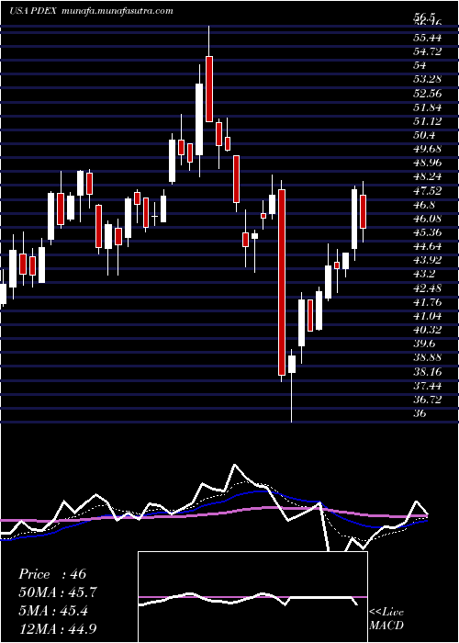Click the 46.08 price axis label
459x643 pixels.
pos(428,219)
